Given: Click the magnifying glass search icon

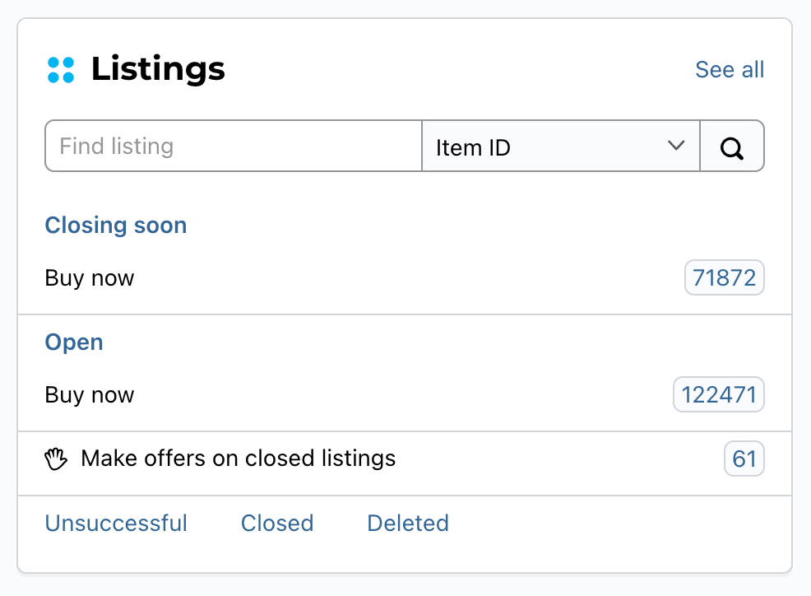Looking at the screenshot, I should click(732, 147).
